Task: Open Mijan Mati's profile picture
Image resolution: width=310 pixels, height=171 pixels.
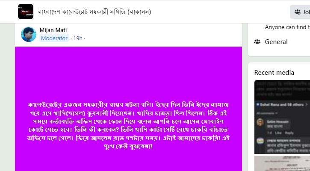Action: tap(29, 34)
